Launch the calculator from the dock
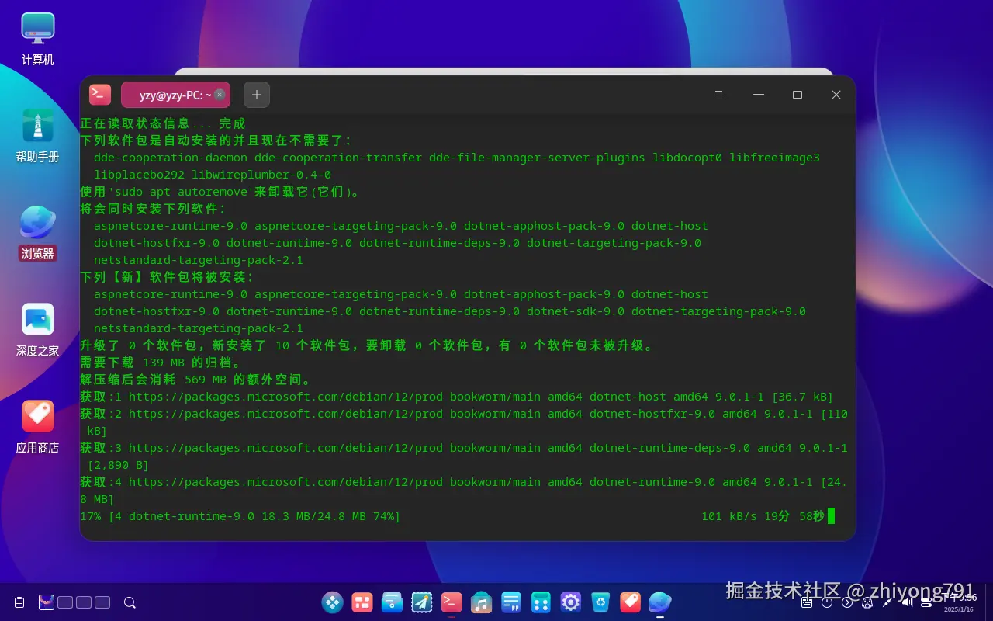The width and height of the screenshot is (993, 621). pos(541,602)
